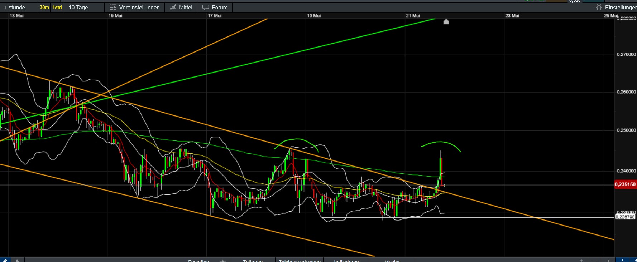Click the '21 Mai' date label
Screen dimensions: 637x262
(x=413, y=16)
